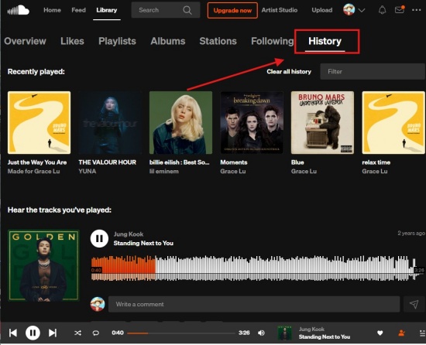This screenshot has height=345, width=426.
Task: Click the Filter input field
Action: 373,72
